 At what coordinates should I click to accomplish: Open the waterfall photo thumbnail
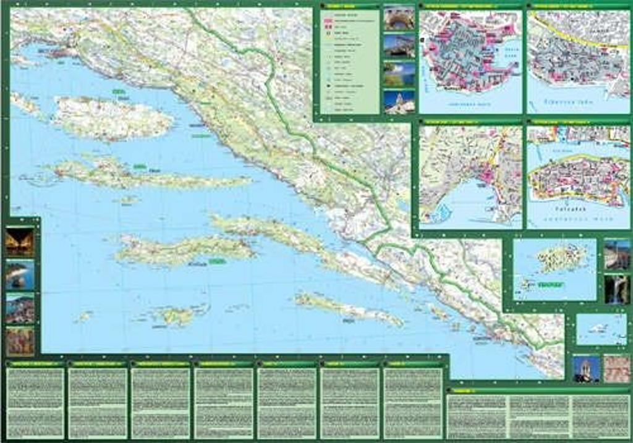coord(617,289)
